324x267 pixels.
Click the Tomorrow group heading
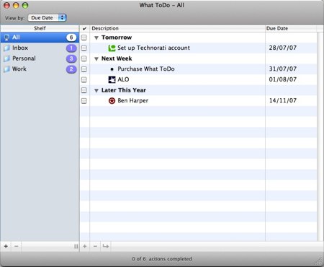(x=117, y=38)
